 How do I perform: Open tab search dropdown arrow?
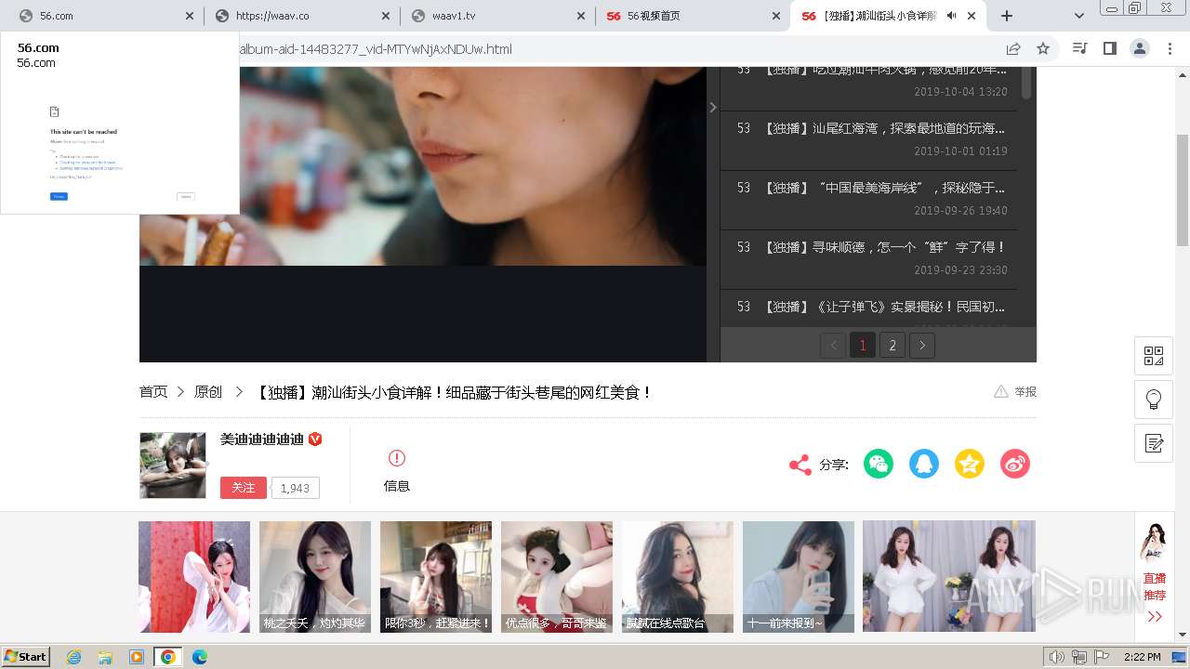[1079, 16]
